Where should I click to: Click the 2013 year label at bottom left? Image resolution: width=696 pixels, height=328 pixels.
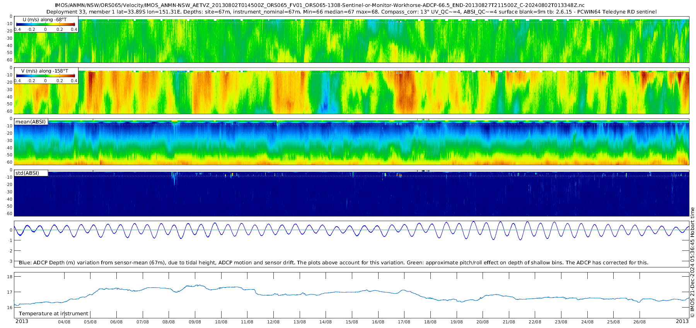tap(22, 321)
